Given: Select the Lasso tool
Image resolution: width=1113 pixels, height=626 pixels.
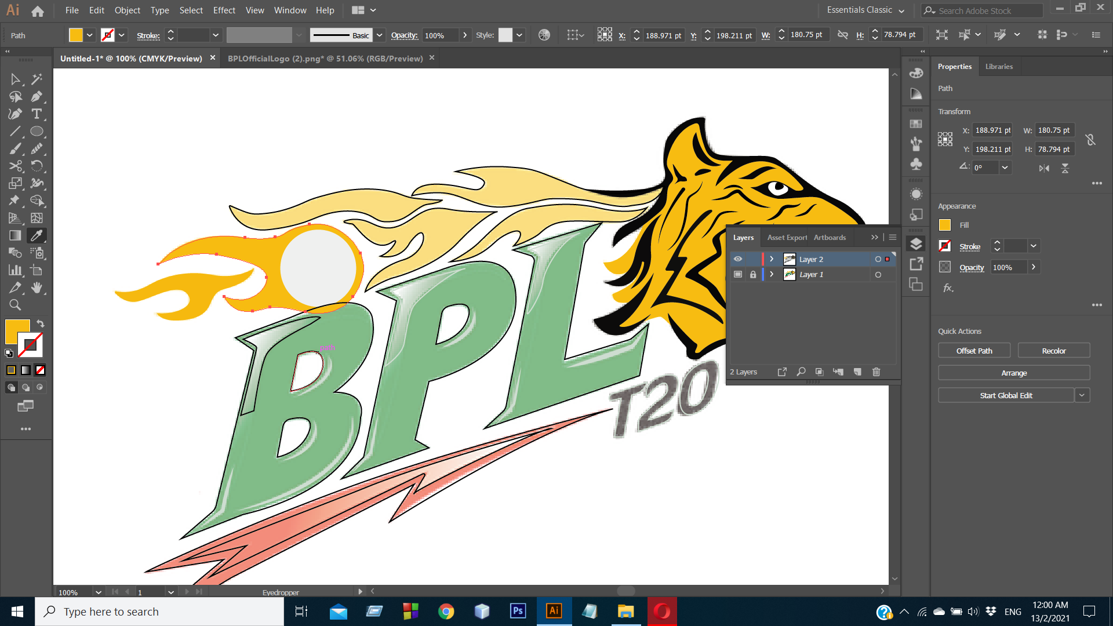Looking at the screenshot, I should [x=16, y=97].
